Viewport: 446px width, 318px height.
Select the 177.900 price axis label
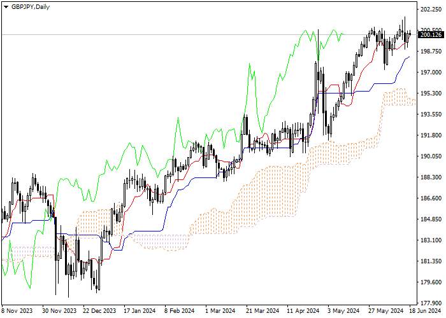pos(431,303)
